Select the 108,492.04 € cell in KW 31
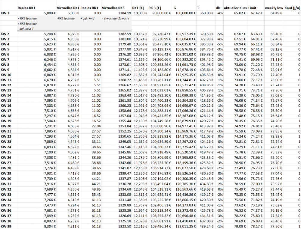Image resolution: width=301 pixels, height=229 pixels. pyautogui.click(x=161, y=184)
